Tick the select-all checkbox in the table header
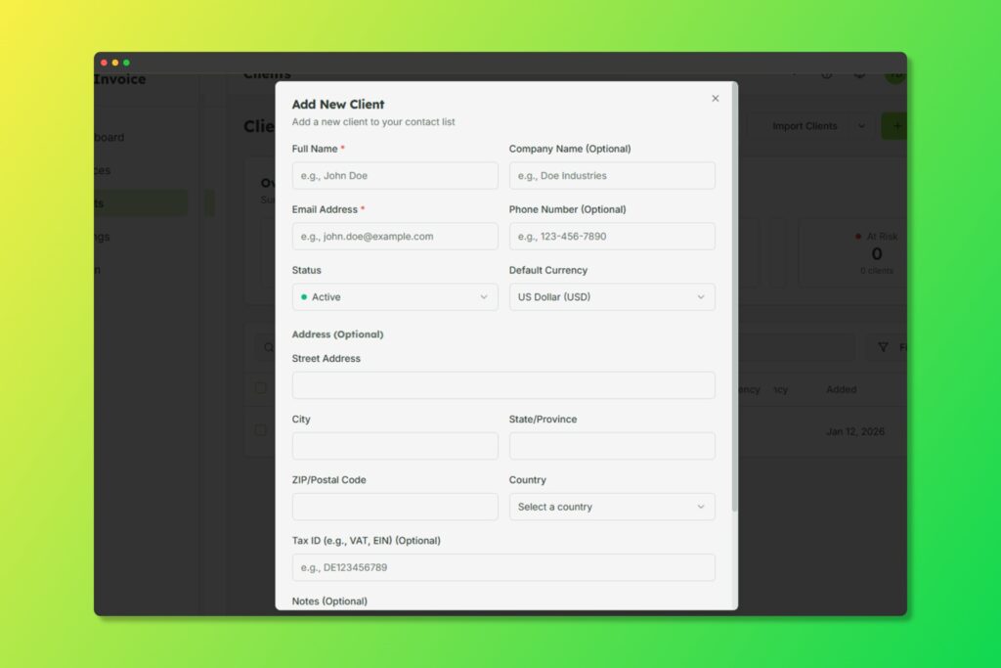The width and height of the screenshot is (1001, 668). (260, 388)
